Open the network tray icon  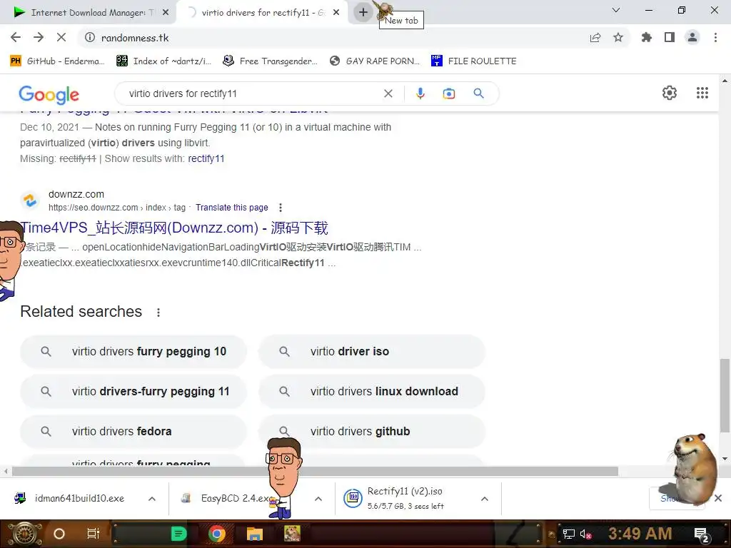pyautogui.click(x=568, y=534)
